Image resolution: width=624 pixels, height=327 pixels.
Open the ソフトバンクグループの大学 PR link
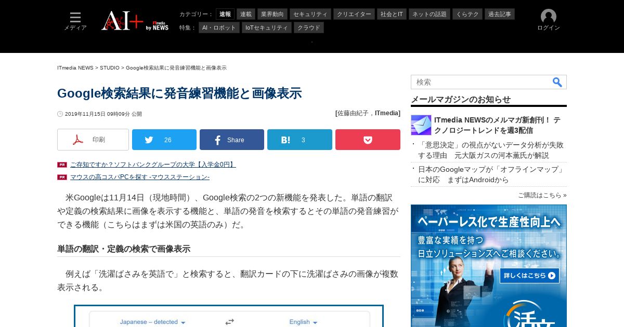pos(153,165)
